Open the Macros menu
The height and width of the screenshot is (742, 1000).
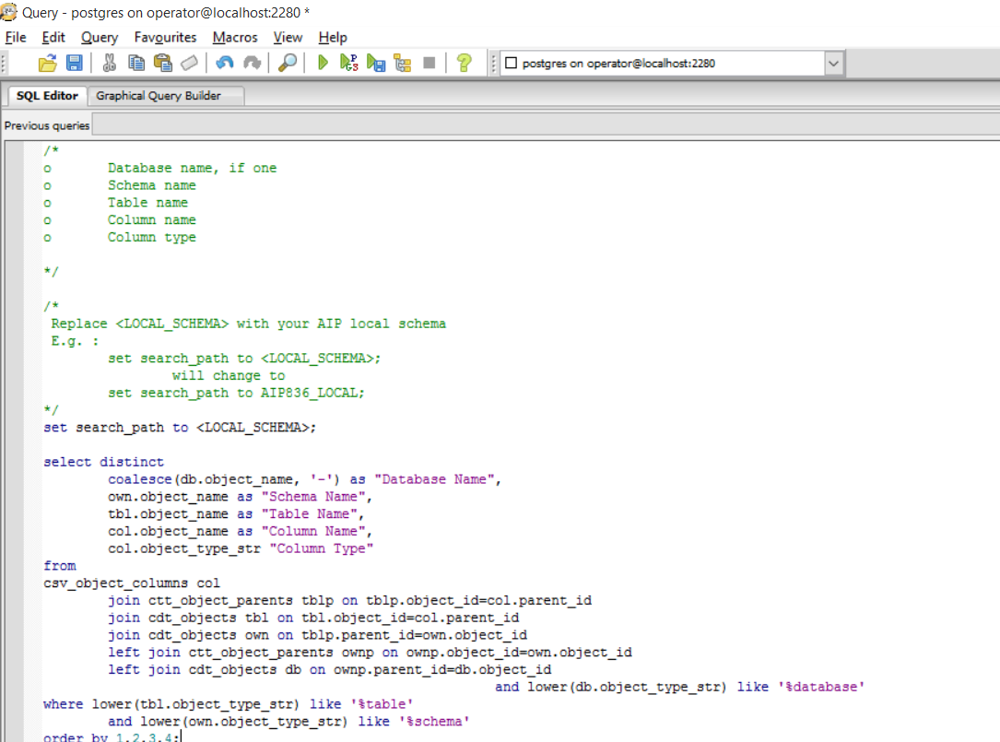(235, 37)
